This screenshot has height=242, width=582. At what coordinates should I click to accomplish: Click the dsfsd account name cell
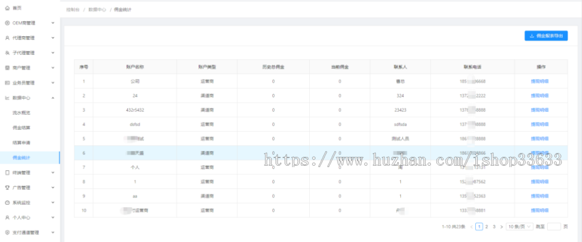(135, 124)
